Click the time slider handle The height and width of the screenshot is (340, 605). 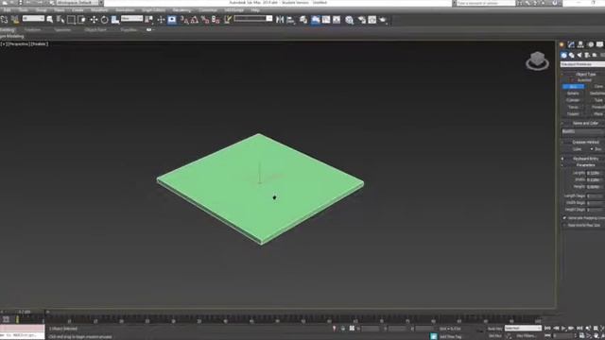[25, 312]
